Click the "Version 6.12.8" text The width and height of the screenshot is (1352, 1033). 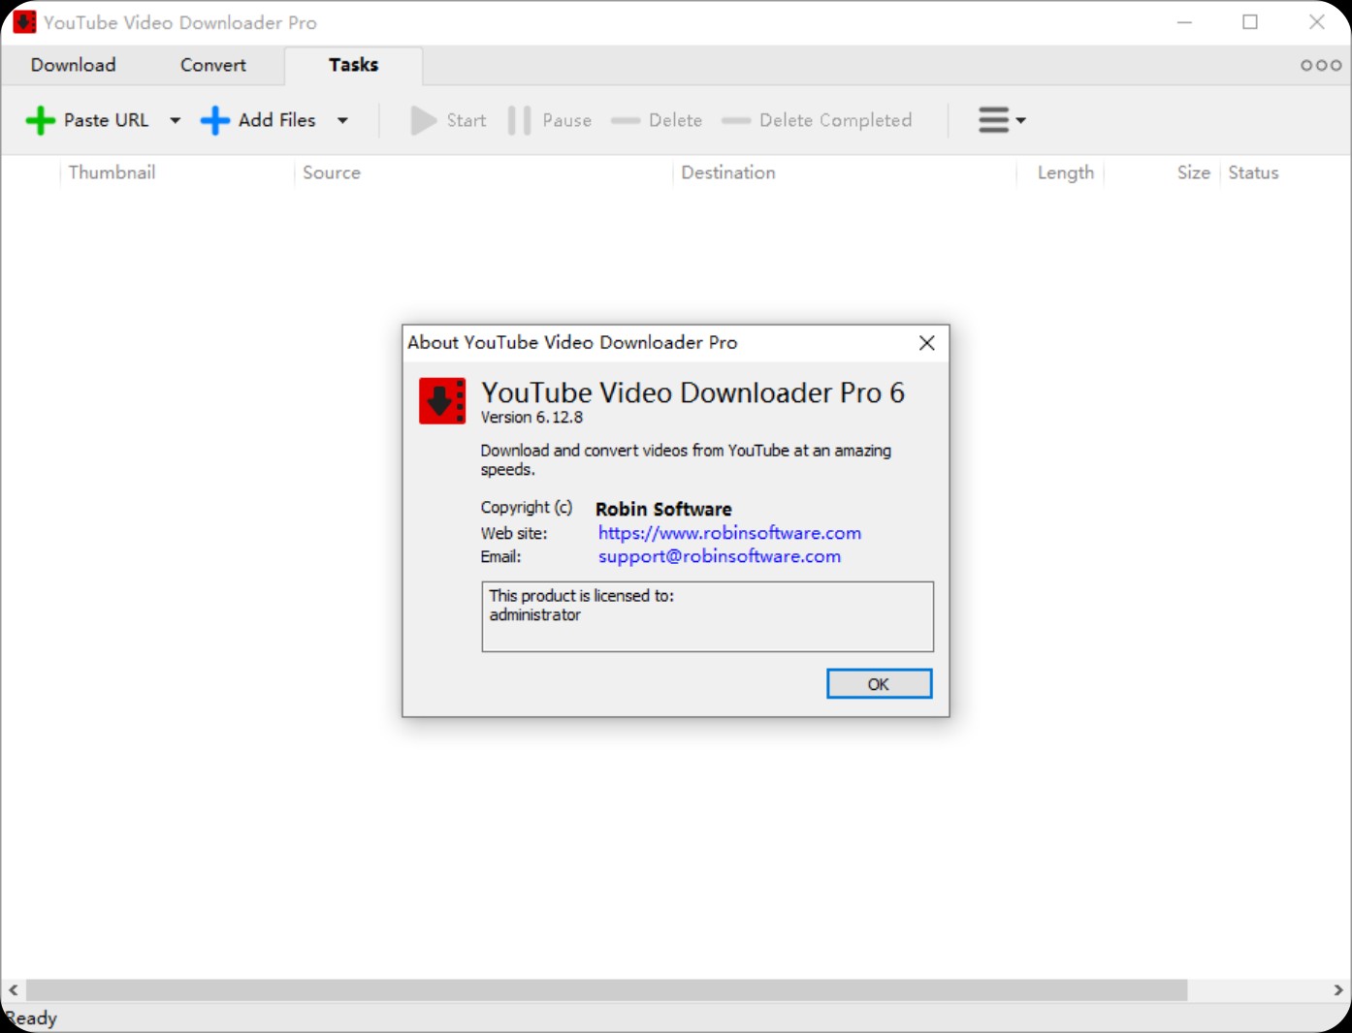pos(531,418)
